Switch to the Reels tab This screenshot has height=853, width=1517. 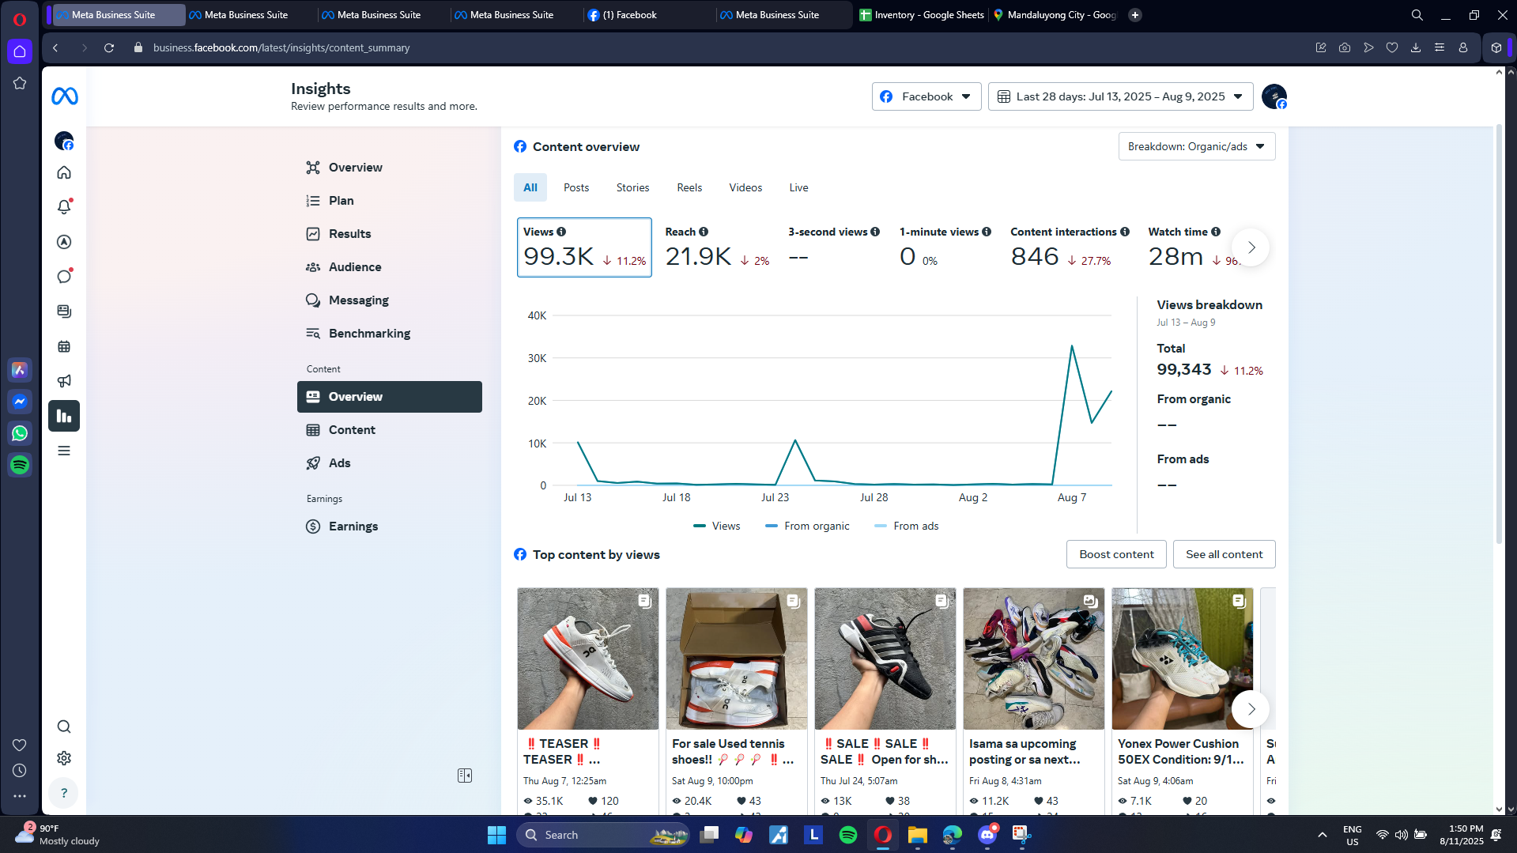point(689,187)
